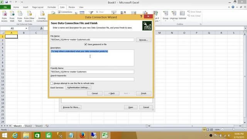Select cell A1
The width and height of the screenshot is (247, 139).
pos(11,36)
